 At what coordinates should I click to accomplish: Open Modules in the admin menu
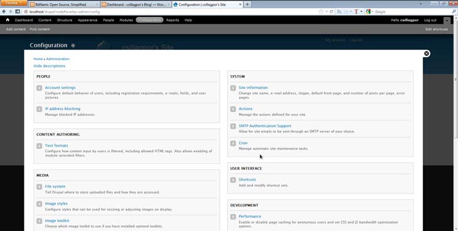126,20
